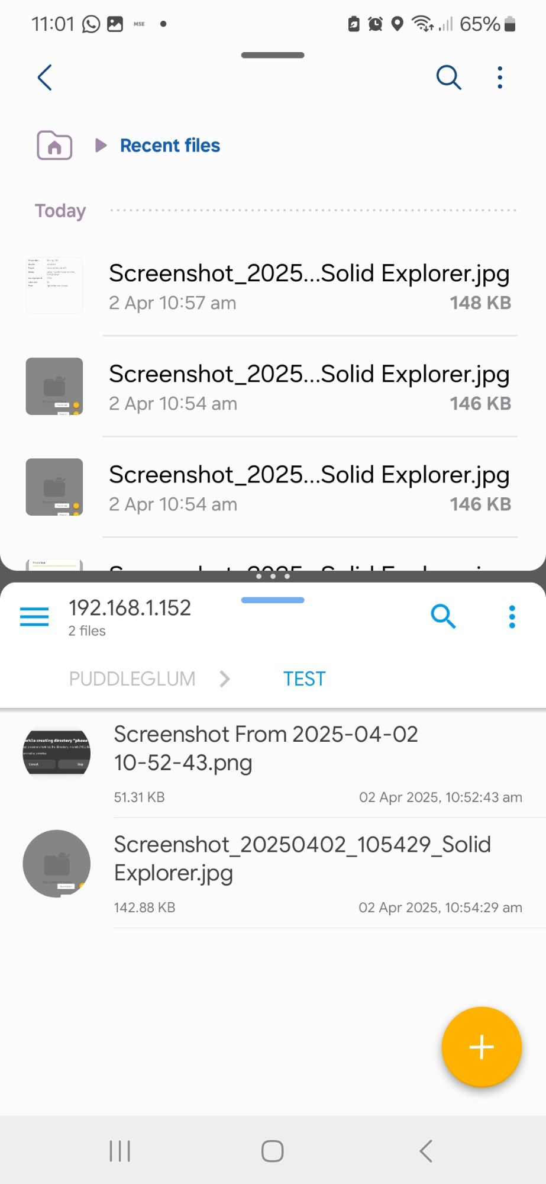Open search in the My Files window

click(x=448, y=78)
